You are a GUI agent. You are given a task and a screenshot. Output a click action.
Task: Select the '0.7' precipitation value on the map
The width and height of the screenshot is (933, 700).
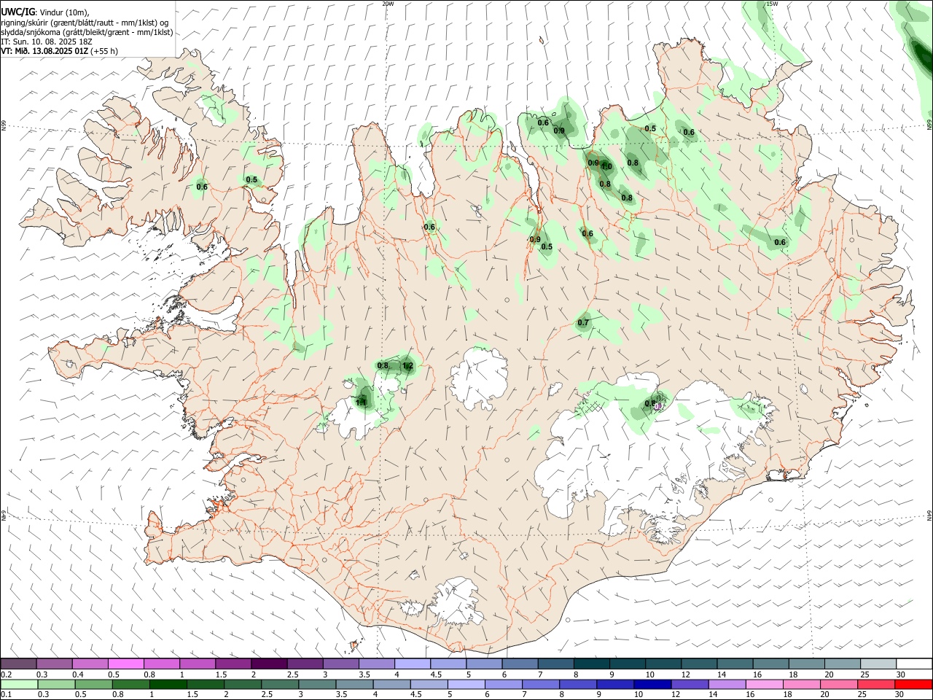pos(583,323)
